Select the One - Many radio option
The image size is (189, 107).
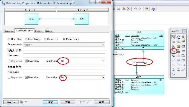32,39
